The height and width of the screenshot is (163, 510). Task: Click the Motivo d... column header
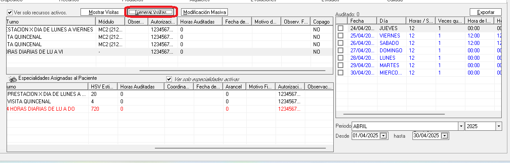[x=266, y=22]
